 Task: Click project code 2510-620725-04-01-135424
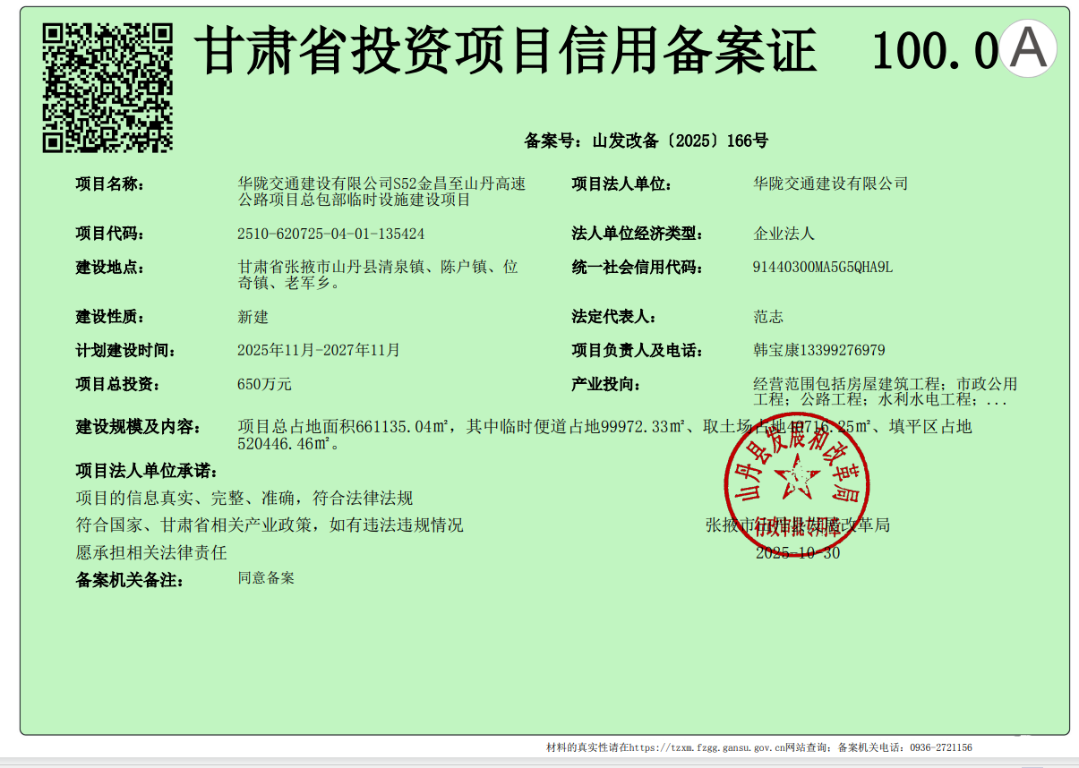330,234
